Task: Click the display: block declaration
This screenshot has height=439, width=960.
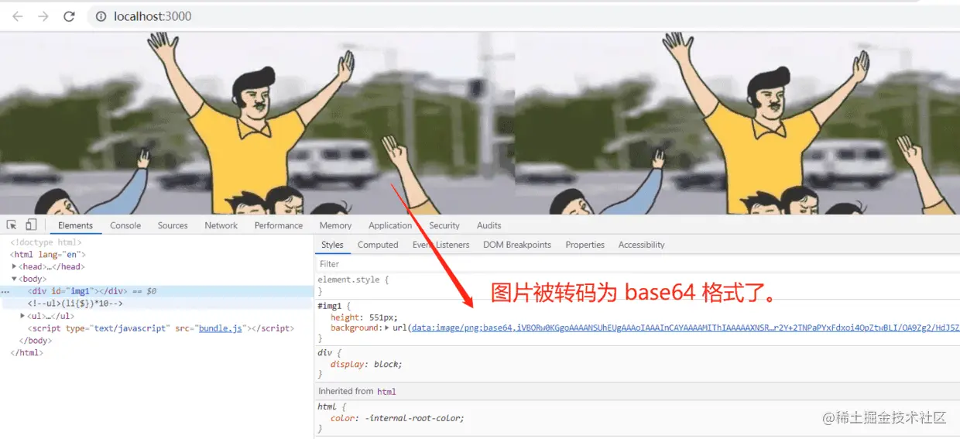Action: (x=366, y=364)
